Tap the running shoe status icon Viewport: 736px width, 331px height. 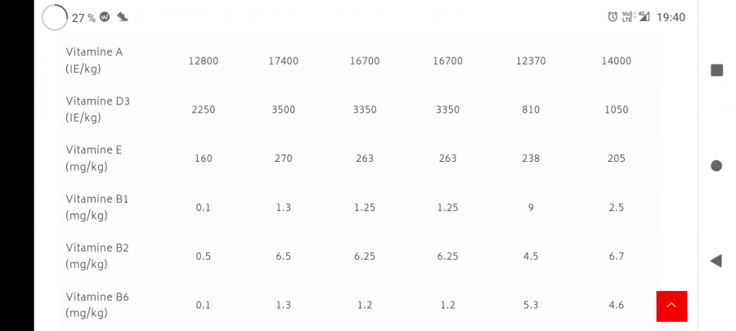tap(123, 17)
